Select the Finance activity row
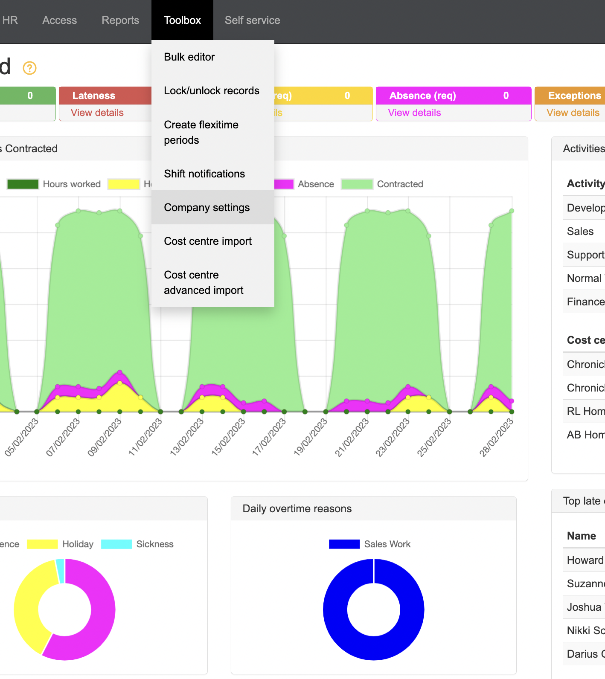 pos(584,302)
